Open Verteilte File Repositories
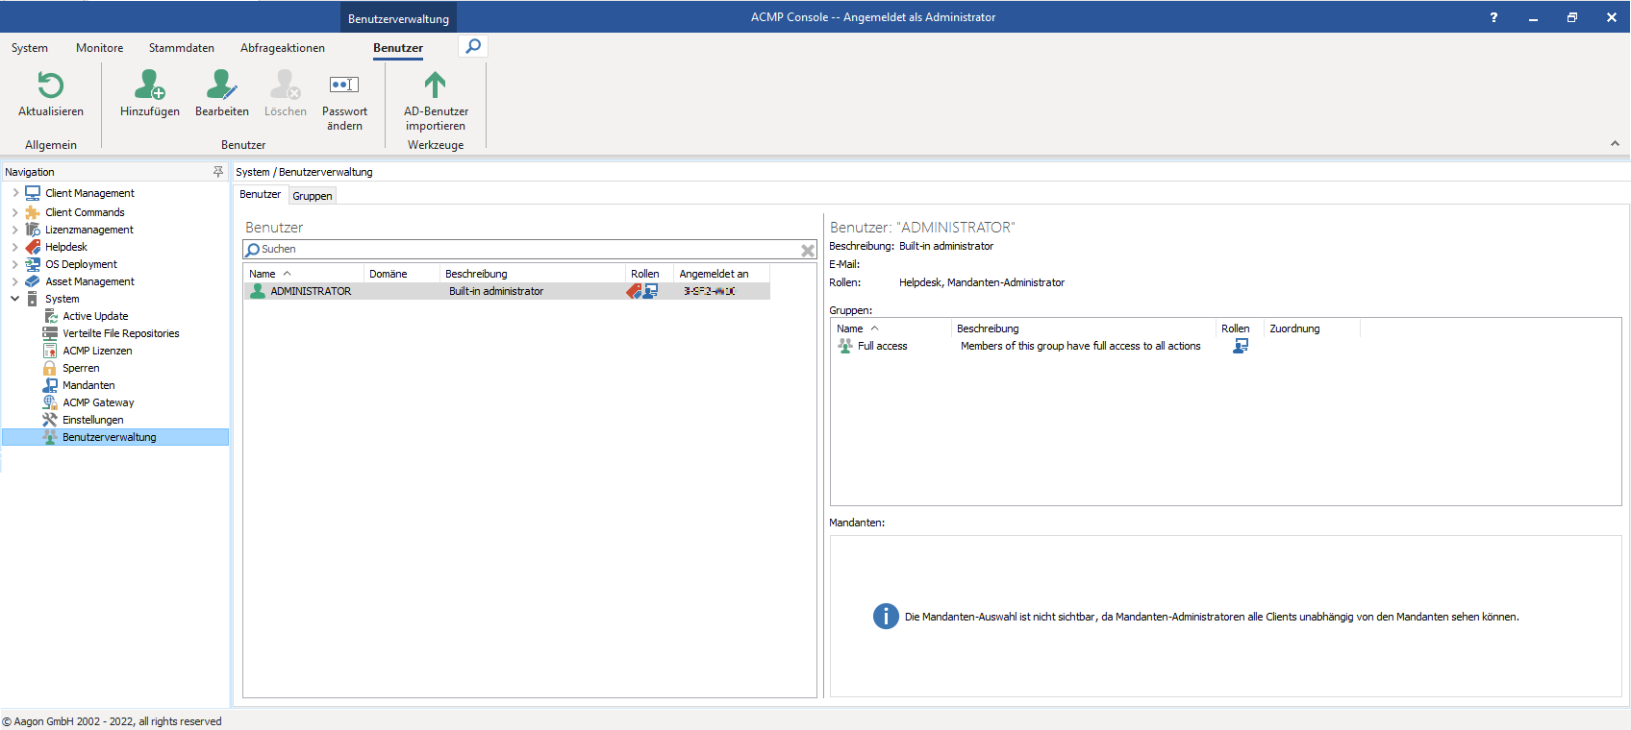The height and width of the screenshot is (730, 1631). coord(121,333)
